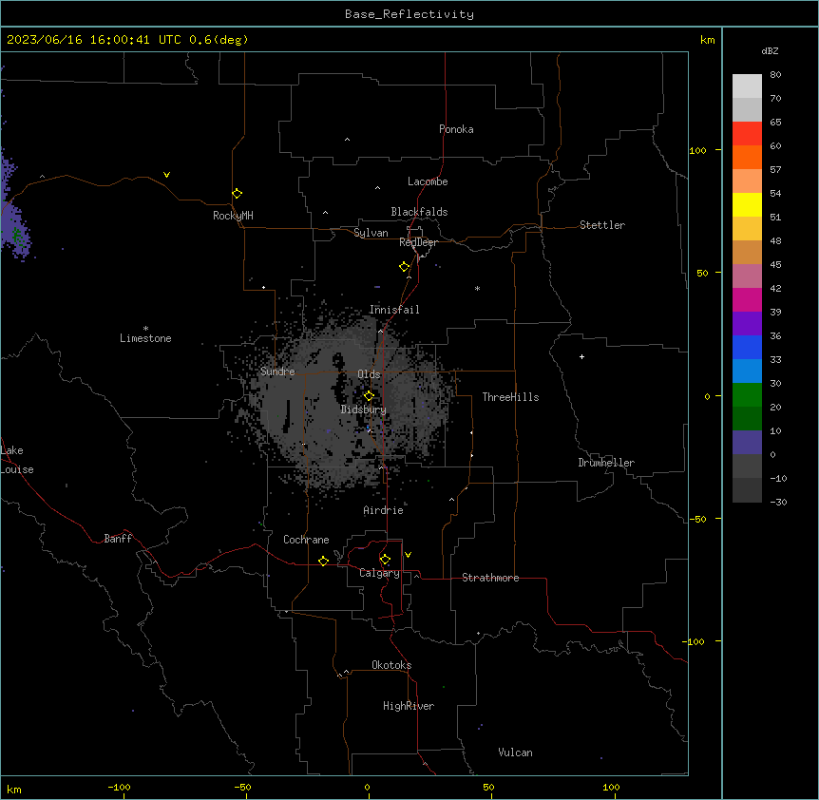This screenshot has width=819, height=800.
Task: Select the Olds label
Action: tap(369, 374)
